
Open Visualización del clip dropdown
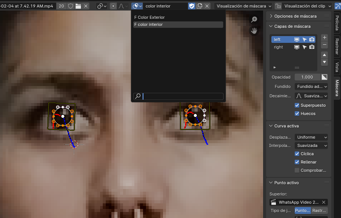307,6
